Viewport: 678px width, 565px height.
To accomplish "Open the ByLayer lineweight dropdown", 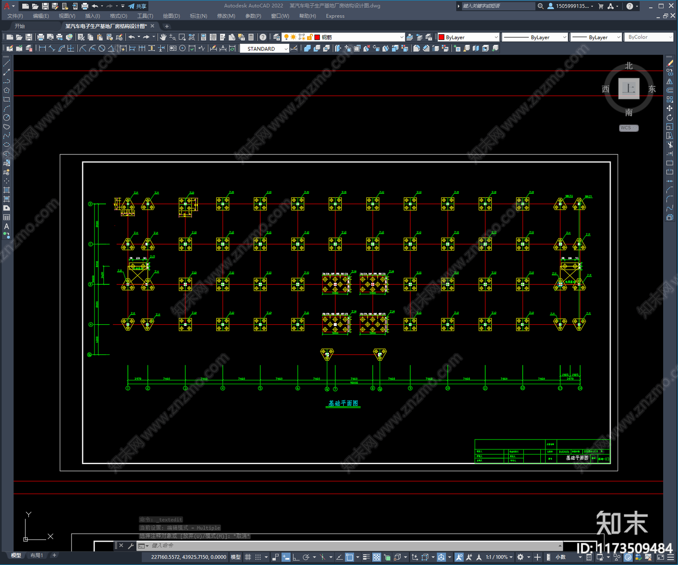I will (596, 37).
